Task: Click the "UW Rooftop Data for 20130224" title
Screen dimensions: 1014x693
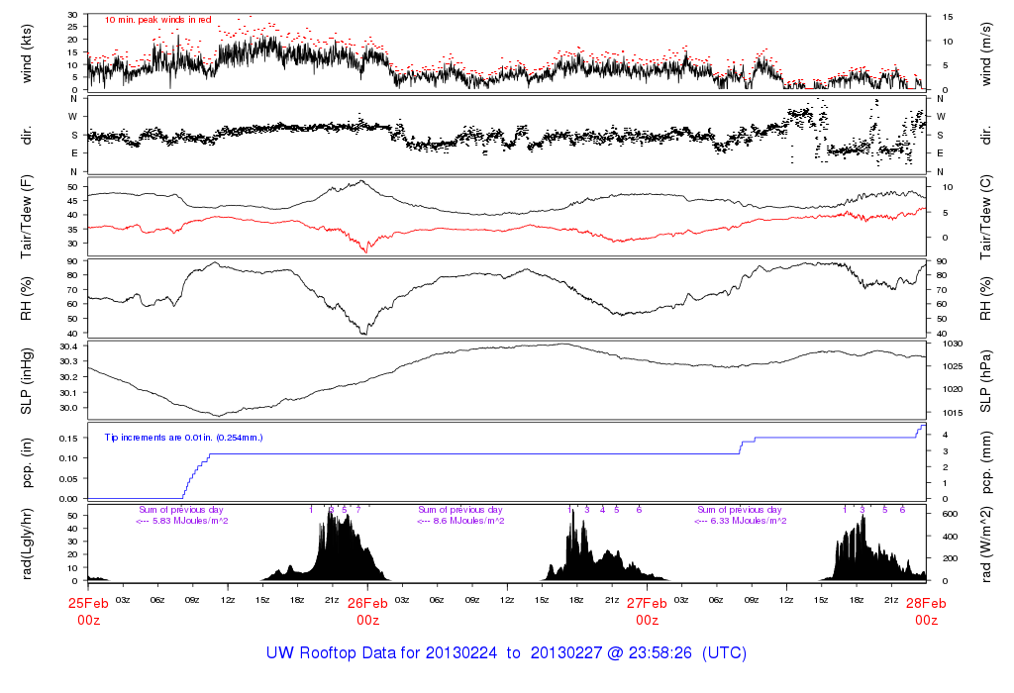Action: [x=381, y=653]
